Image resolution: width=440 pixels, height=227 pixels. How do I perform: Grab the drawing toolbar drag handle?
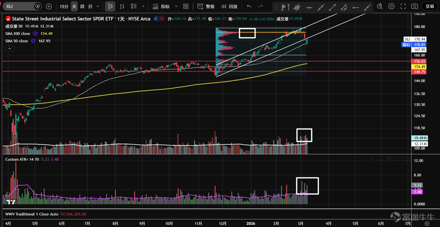[276, 8]
